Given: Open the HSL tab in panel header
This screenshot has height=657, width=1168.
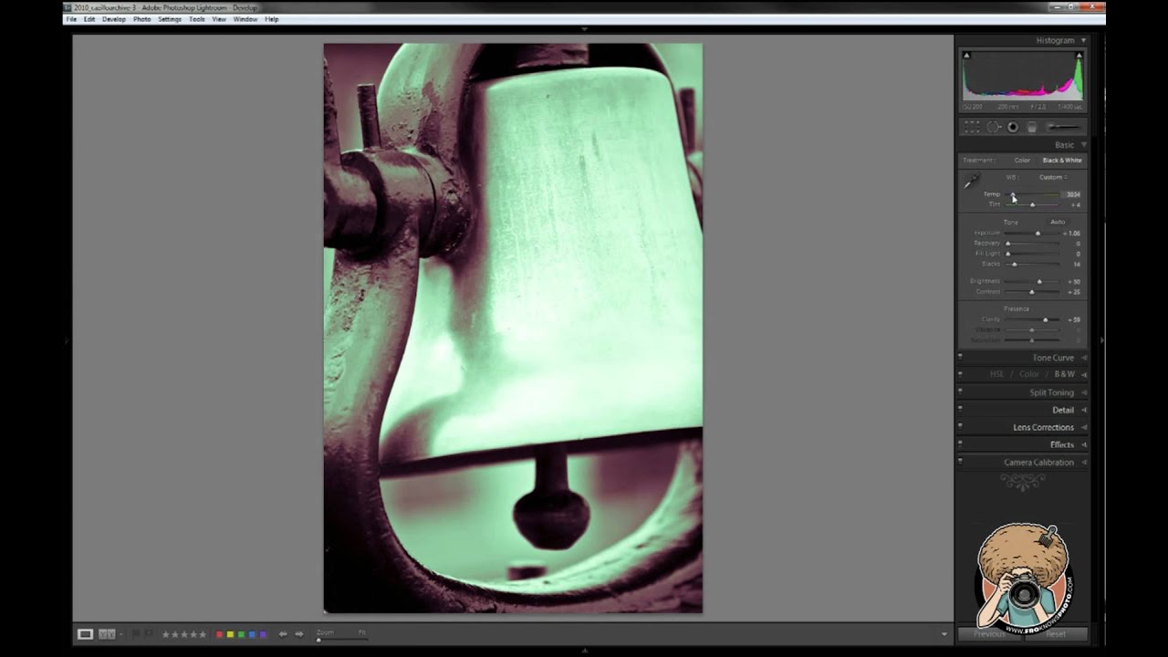Looking at the screenshot, I should (997, 374).
